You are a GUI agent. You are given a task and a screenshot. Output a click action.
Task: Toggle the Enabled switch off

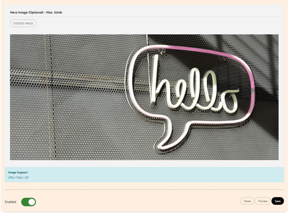point(28,202)
